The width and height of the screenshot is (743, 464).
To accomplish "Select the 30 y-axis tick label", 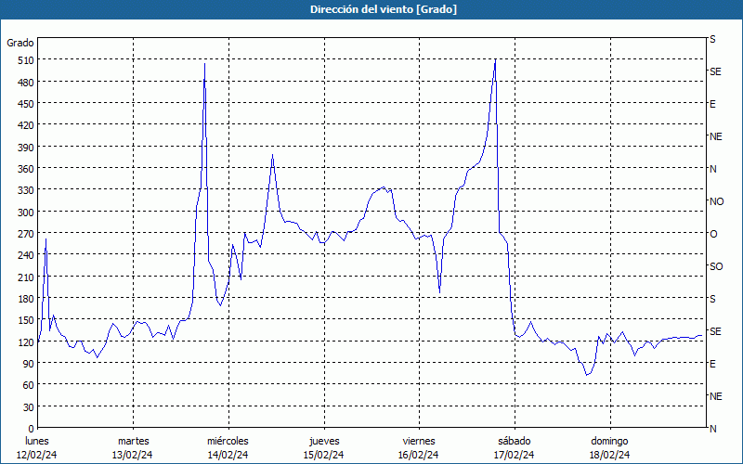I will point(29,407).
